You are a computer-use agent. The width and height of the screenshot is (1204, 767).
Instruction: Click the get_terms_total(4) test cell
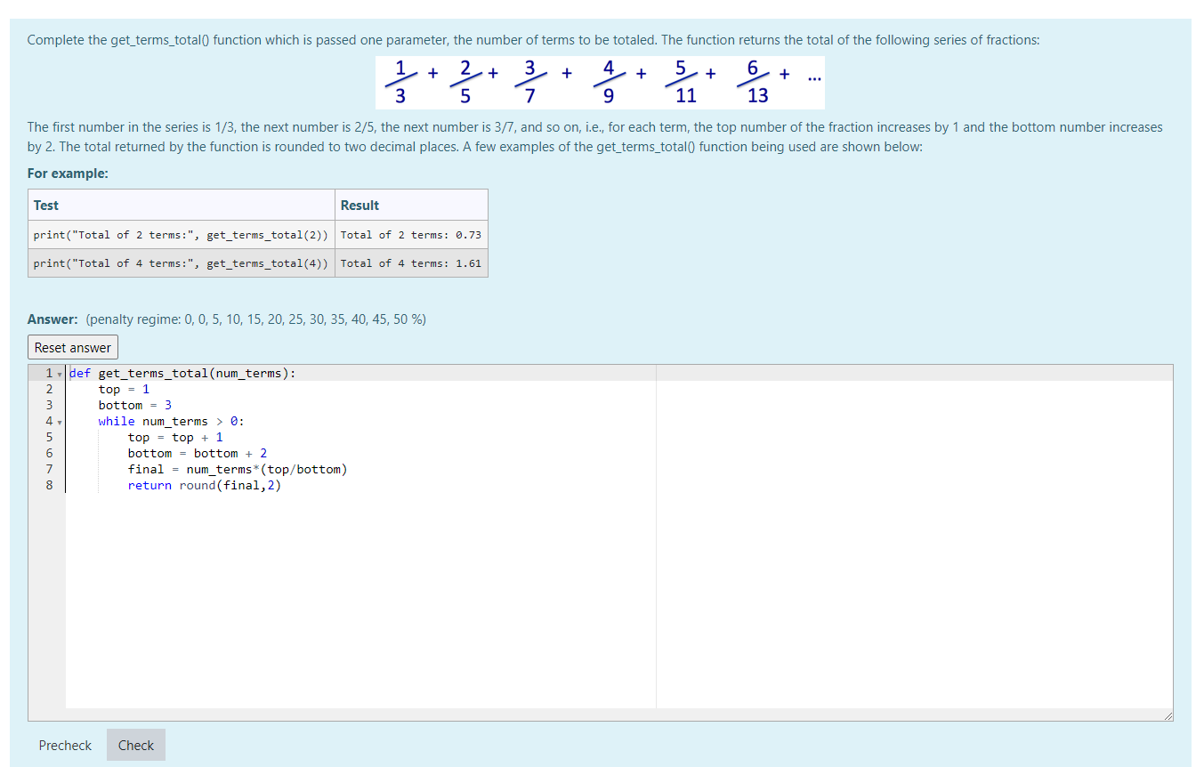(x=182, y=263)
